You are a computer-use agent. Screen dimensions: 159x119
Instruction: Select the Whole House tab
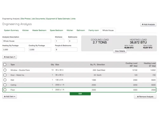coord(108,30)
